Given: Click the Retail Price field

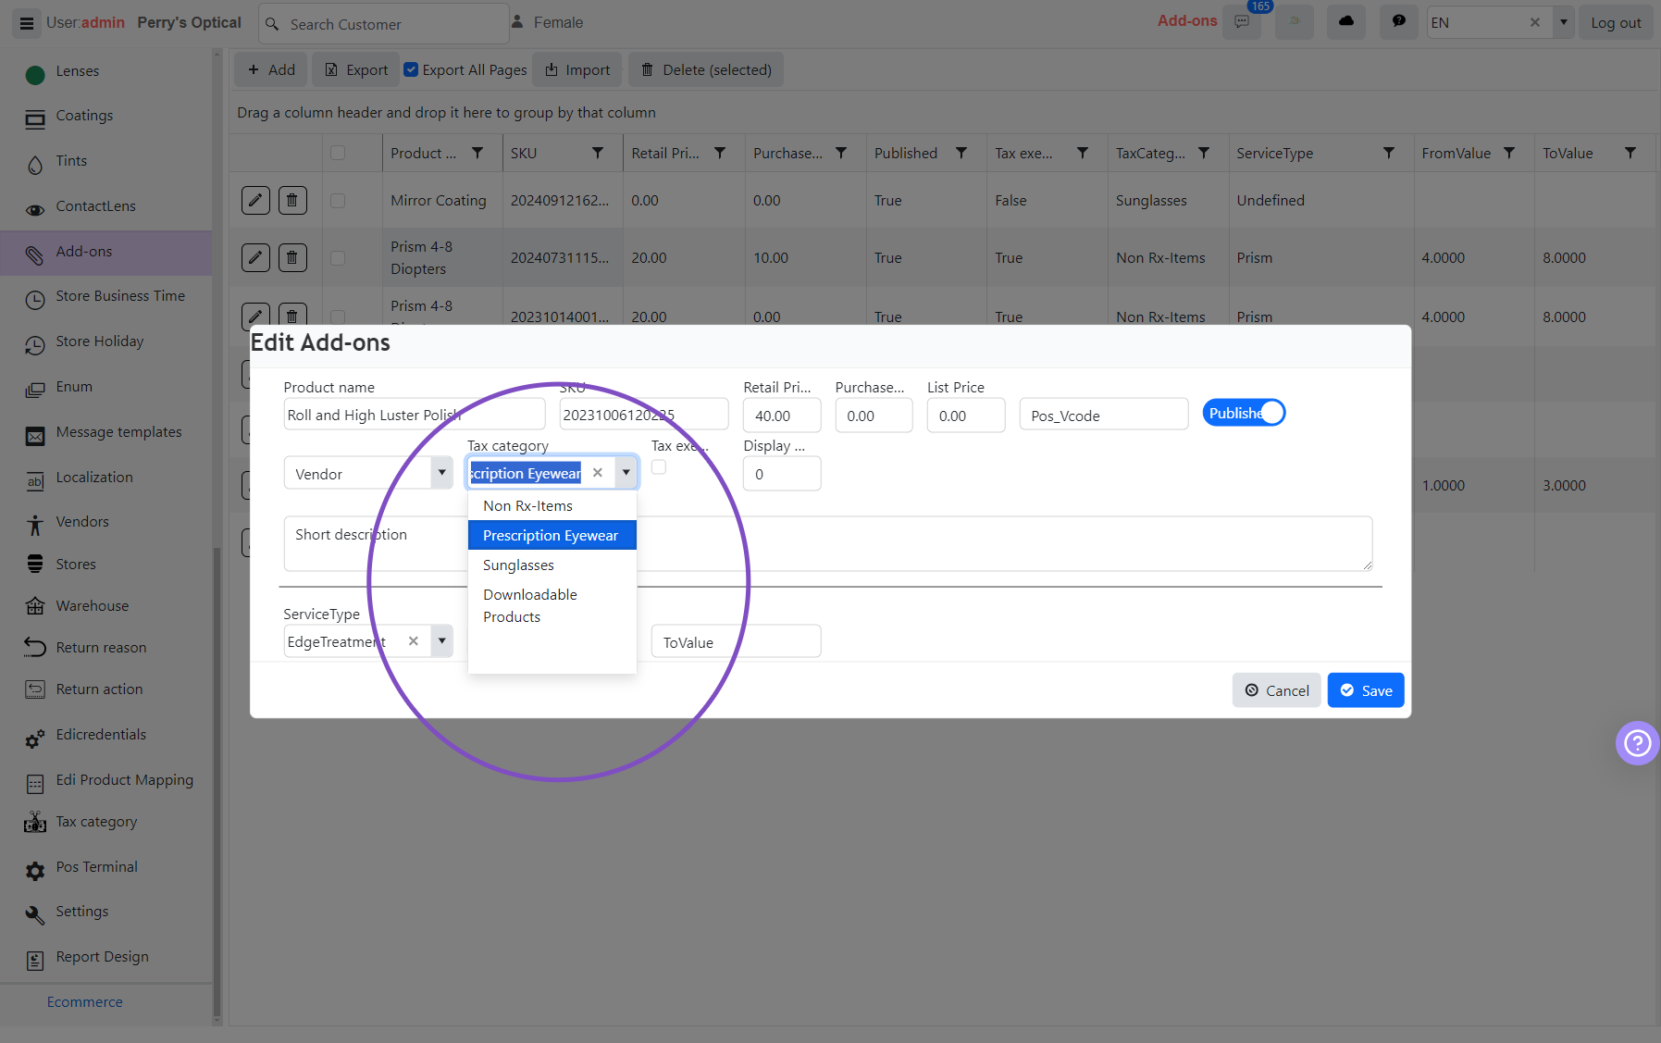Looking at the screenshot, I should (782, 416).
